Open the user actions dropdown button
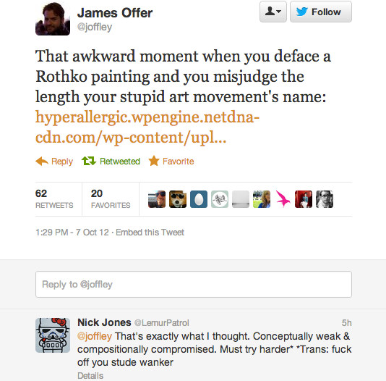The width and height of the screenshot is (386, 381). click(273, 12)
